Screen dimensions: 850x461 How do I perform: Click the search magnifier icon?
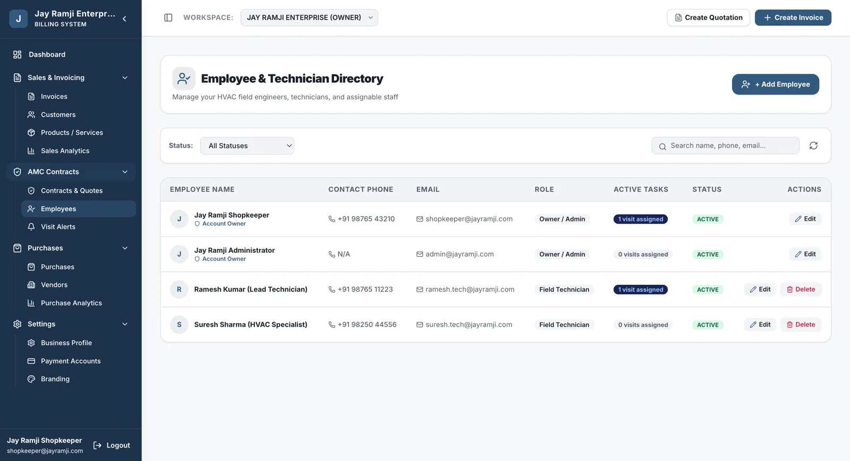coord(662,146)
